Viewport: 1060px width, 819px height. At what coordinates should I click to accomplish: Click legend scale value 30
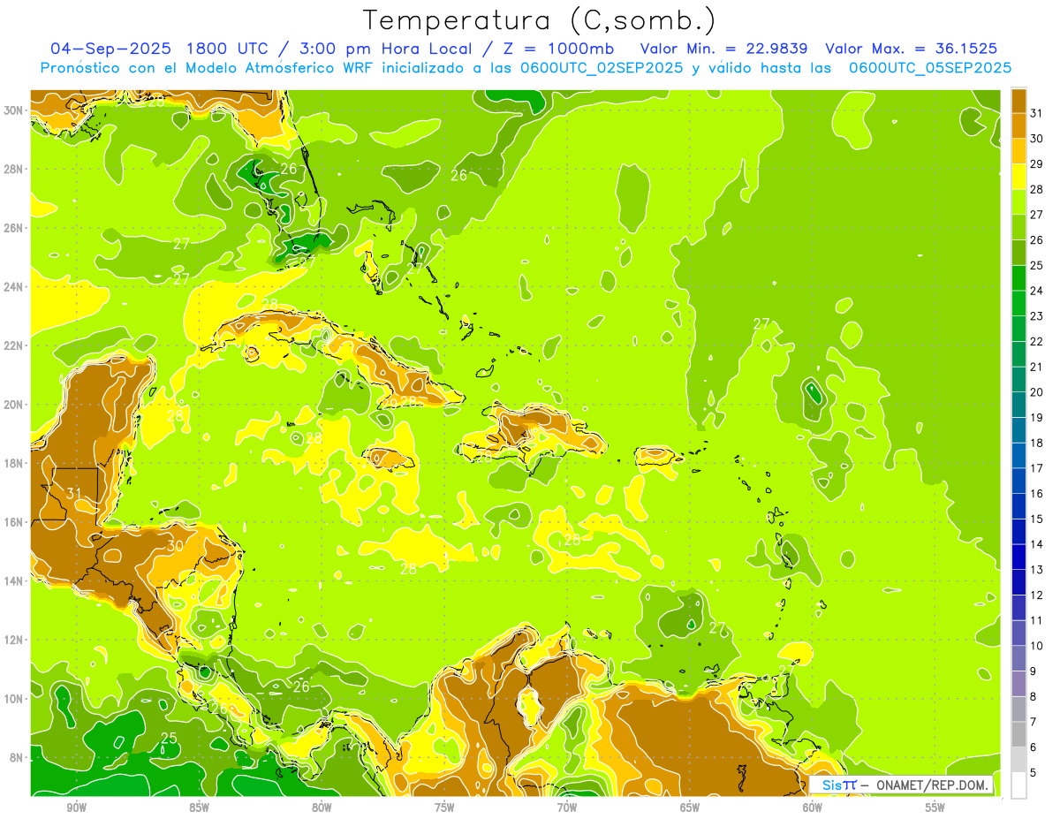[1037, 139]
